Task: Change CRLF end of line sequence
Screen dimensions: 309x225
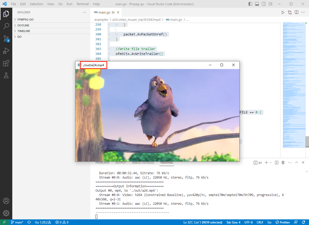Action: coord(260,222)
